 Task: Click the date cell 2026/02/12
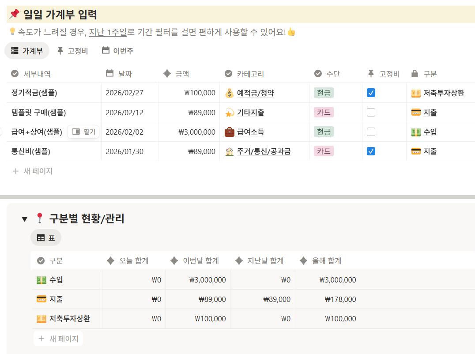coord(130,113)
